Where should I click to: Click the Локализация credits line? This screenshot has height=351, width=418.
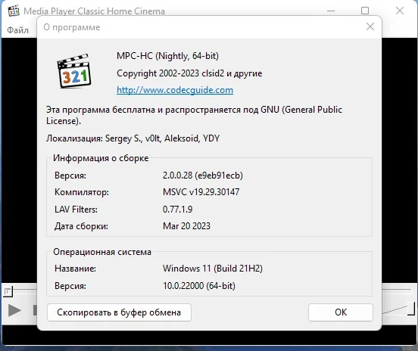click(x=133, y=138)
